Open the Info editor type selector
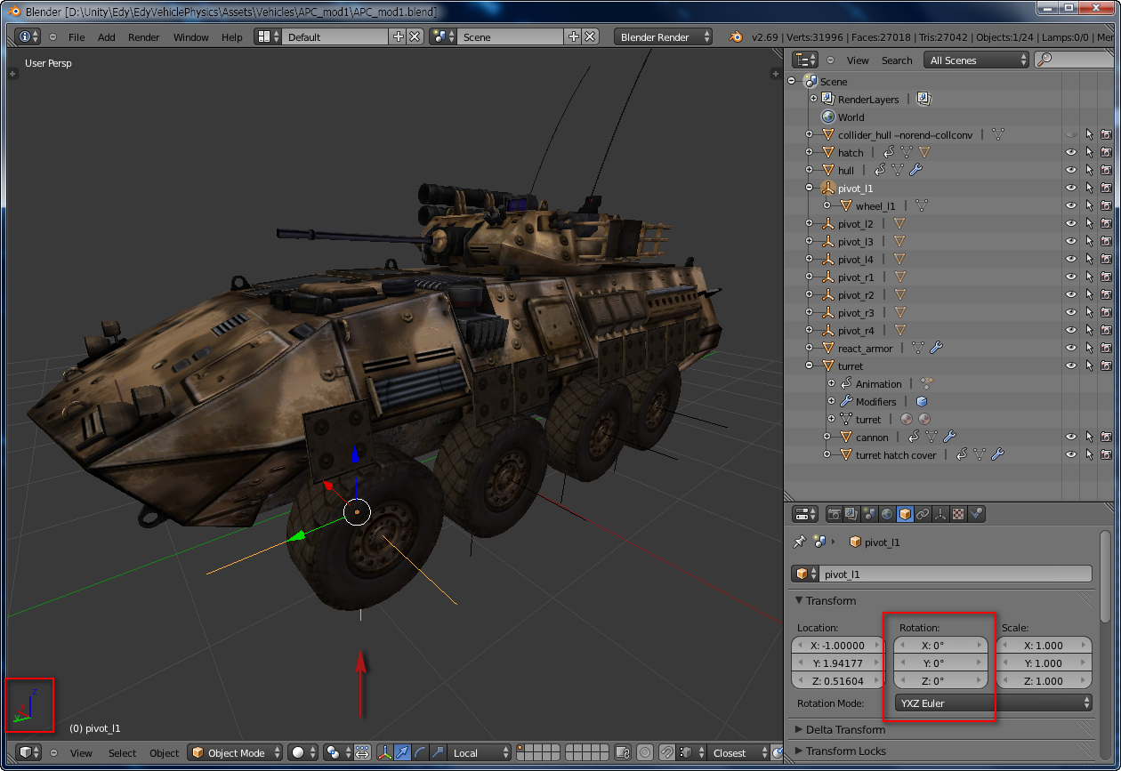The image size is (1121, 771). [29, 37]
